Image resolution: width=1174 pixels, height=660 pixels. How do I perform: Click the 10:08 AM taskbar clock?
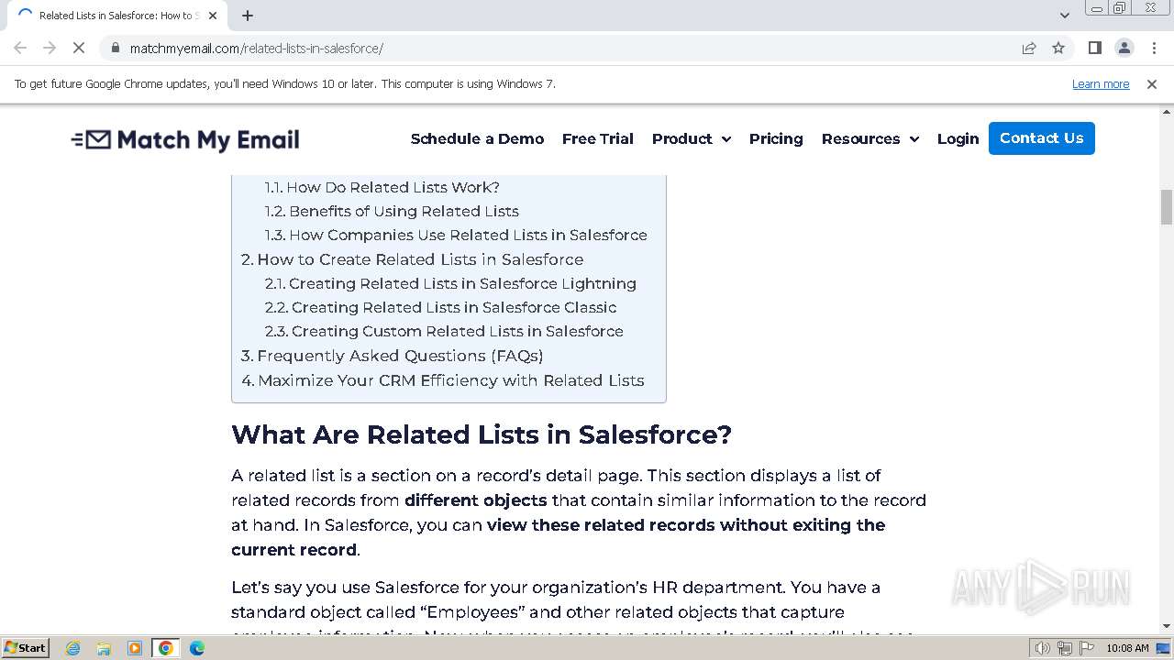pyautogui.click(x=1127, y=648)
